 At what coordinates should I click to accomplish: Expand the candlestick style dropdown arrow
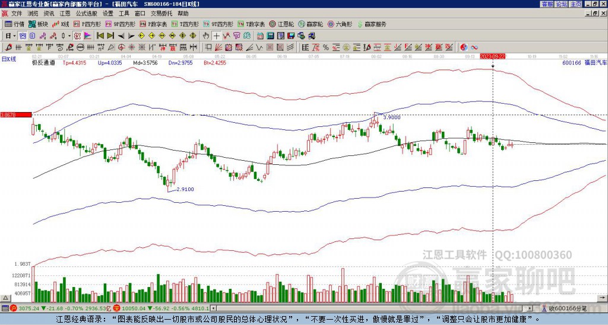pyautogui.click(x=69, y=36)
